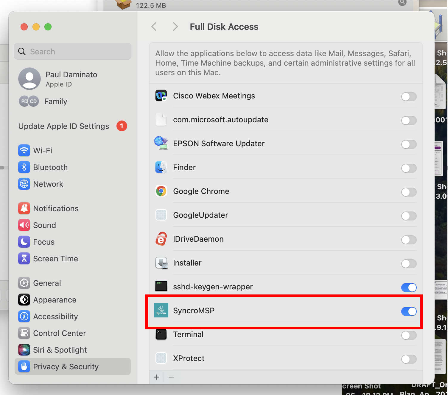The image size is (448, 395).
Task: Select Wi-Fi in the sidebar list
Action: [43, 150]
